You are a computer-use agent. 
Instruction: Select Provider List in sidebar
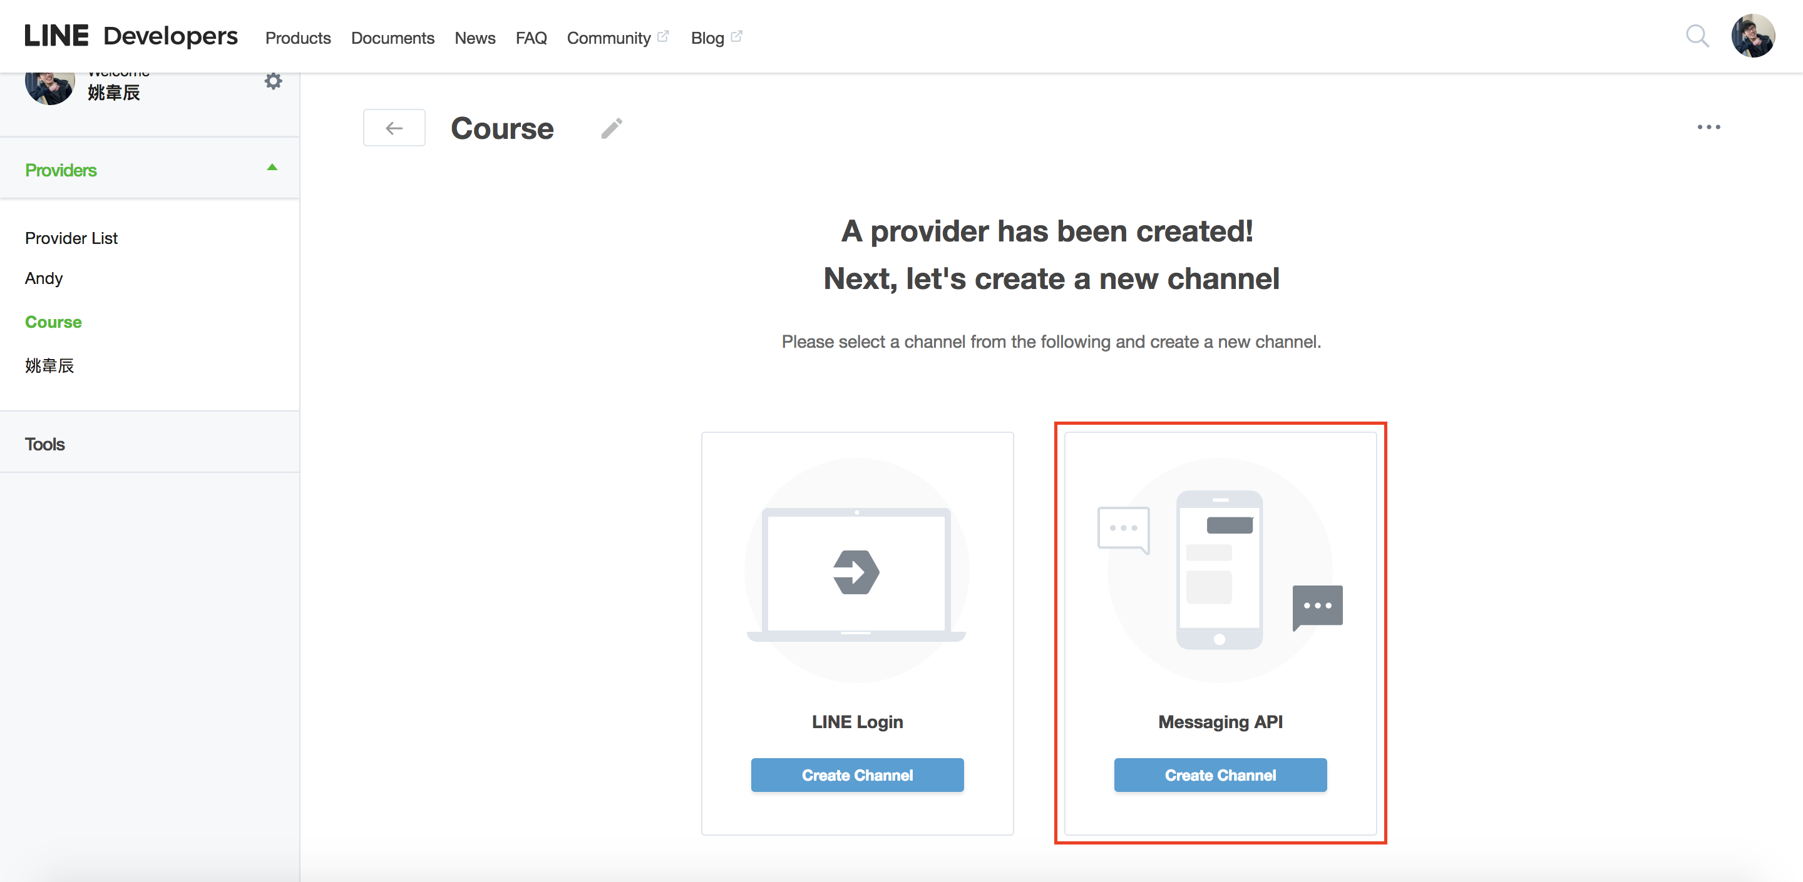coord(71,238)
